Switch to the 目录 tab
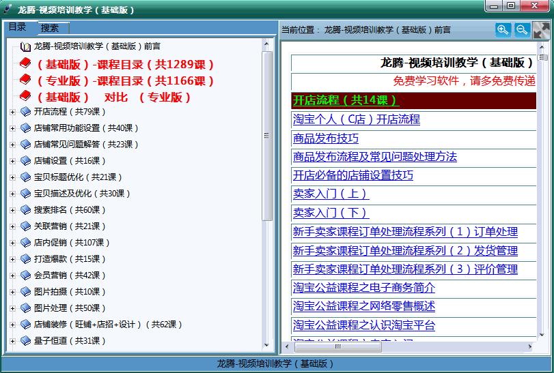554x373 pixels. click(x=19, y=27)
